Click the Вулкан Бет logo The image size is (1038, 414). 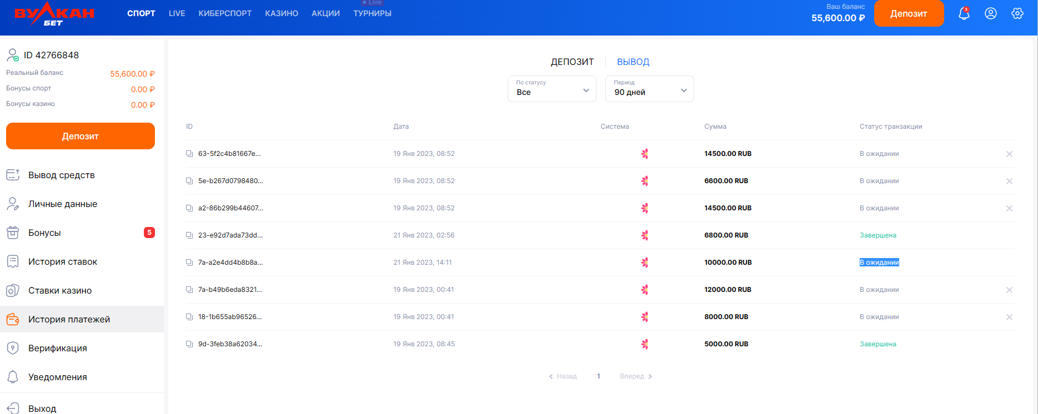54,14
